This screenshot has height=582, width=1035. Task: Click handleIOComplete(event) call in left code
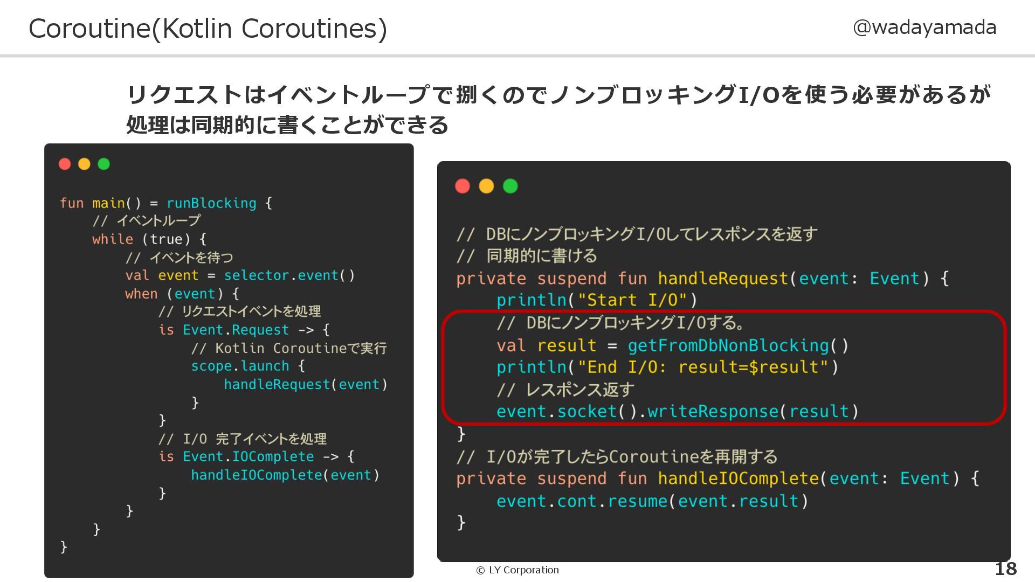285,475
